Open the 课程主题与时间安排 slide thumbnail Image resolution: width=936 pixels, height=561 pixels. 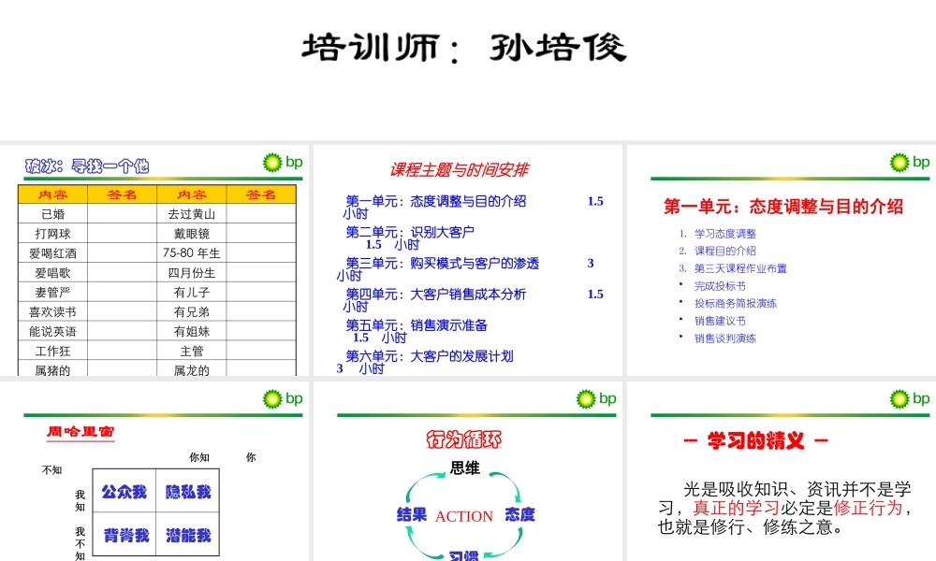click(x=468, y=260)
